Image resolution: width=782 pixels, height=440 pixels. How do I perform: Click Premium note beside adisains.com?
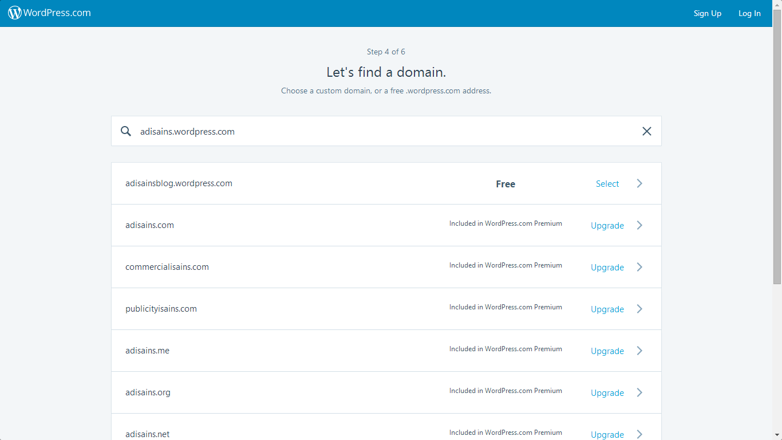pos(505,223)
